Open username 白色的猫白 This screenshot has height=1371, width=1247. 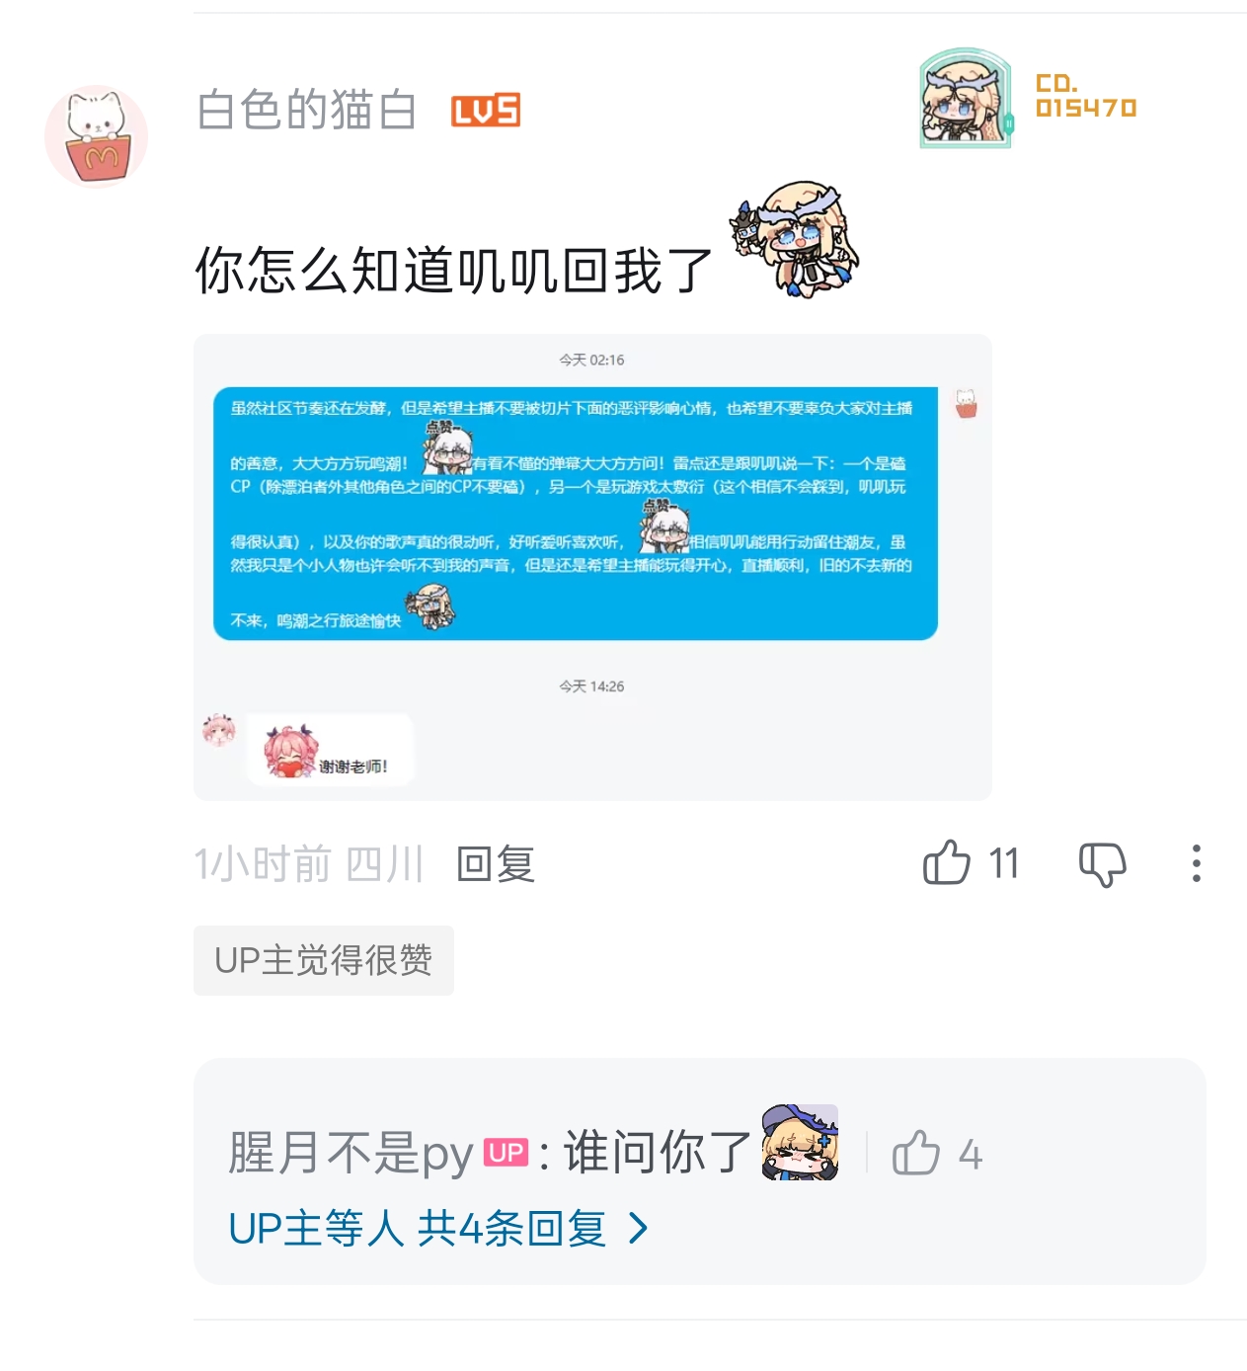coord(306,110)
